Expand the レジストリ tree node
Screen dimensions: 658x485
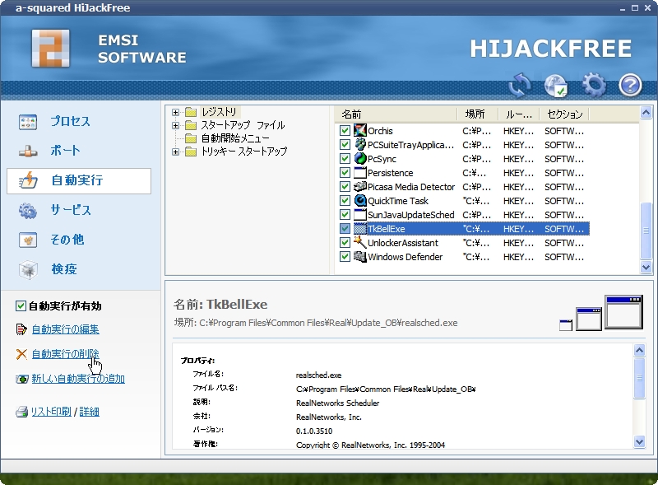click(175, 112)
